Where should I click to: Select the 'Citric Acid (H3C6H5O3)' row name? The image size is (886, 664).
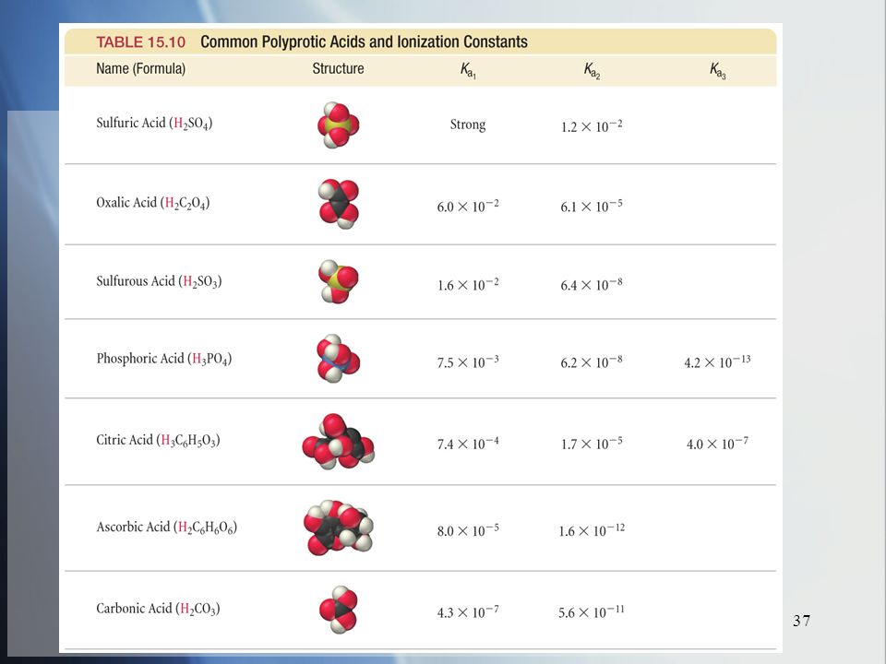tap(158, 440)
